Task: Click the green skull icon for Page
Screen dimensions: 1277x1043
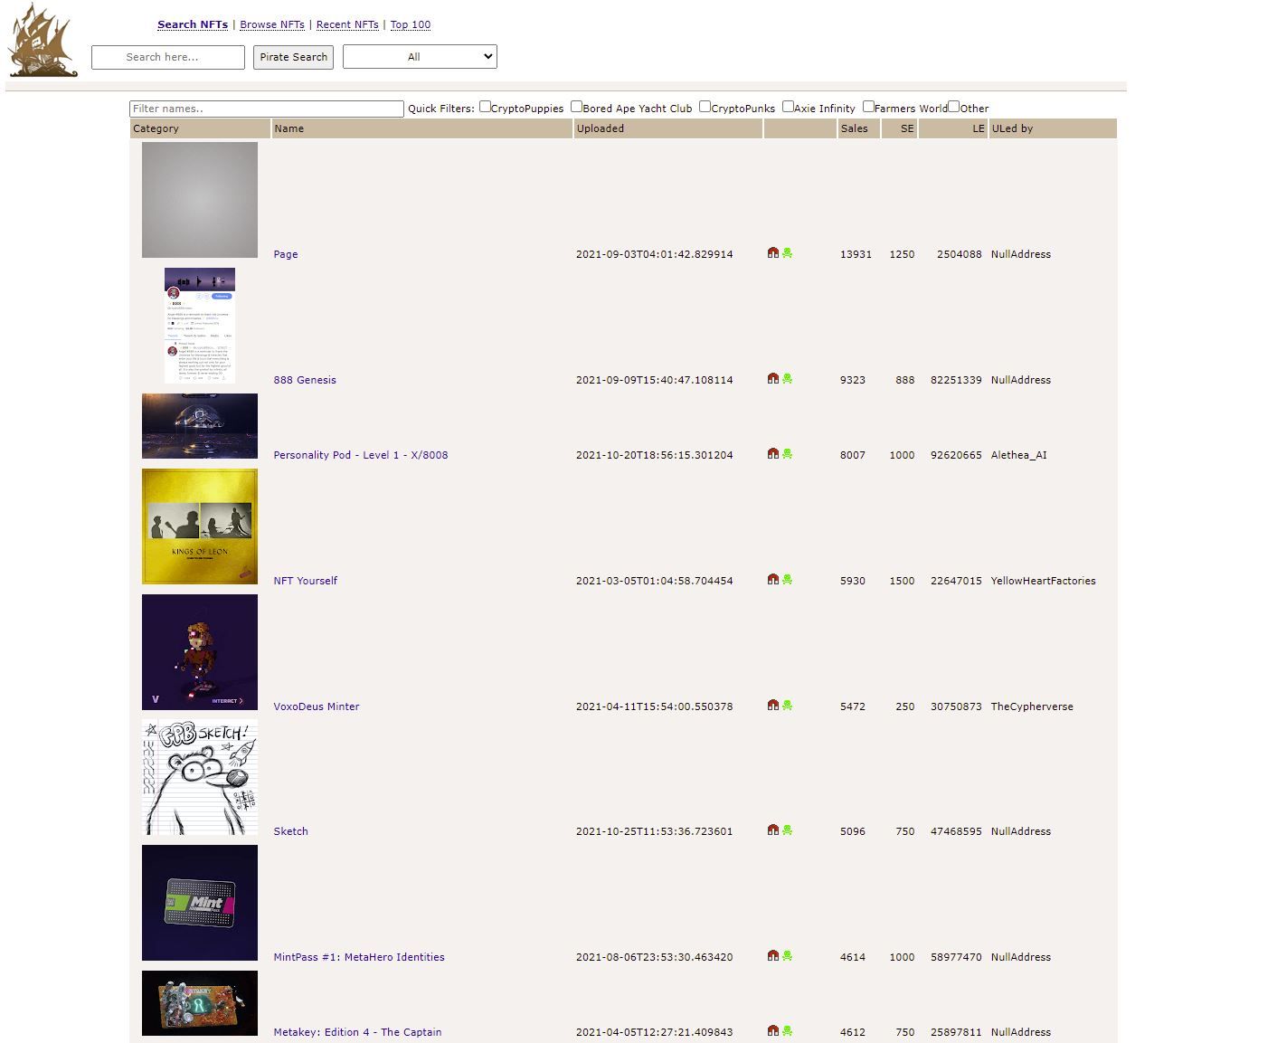Action: [x=787, y=253]
